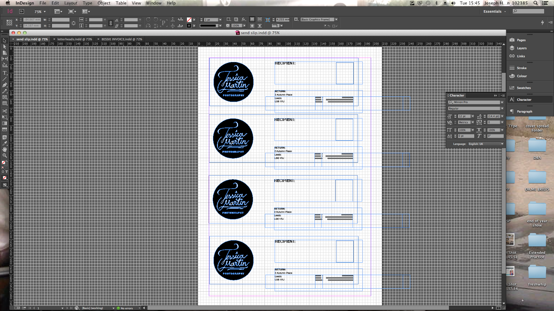Click the Character panel button in dock
This screenshot has width=554, height=311.
pyautogui.click(x=530, y=100)
